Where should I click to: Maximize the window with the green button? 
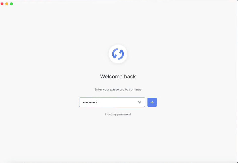coord(12,4)
